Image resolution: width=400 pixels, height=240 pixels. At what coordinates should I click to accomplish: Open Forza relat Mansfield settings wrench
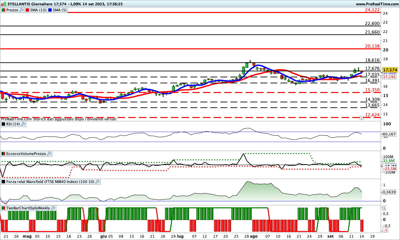point(97,182)
